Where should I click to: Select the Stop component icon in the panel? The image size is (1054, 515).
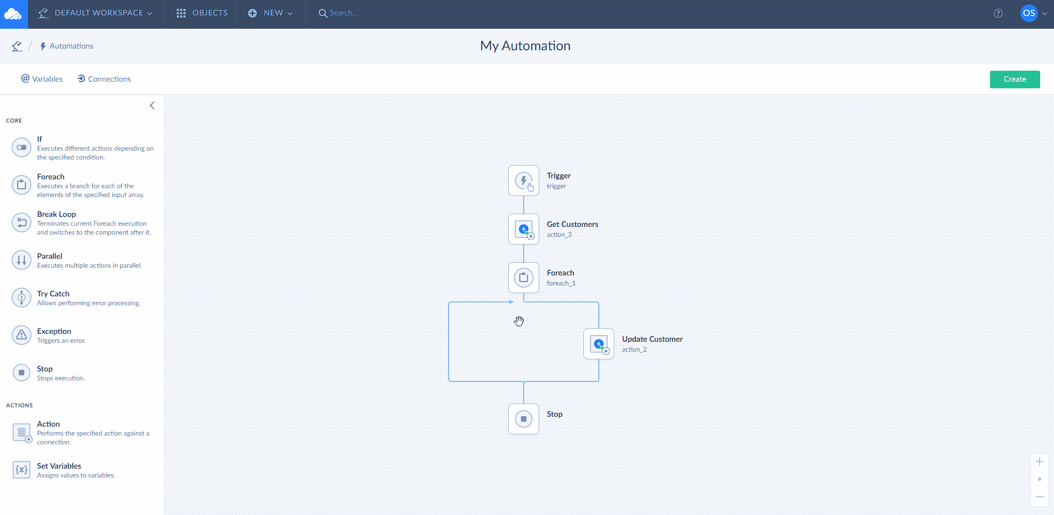[22, 373]
